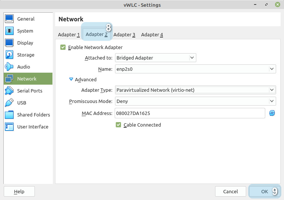Collapse the Advanced section
The height and width of the screenshot is (200, 284).
71,79
